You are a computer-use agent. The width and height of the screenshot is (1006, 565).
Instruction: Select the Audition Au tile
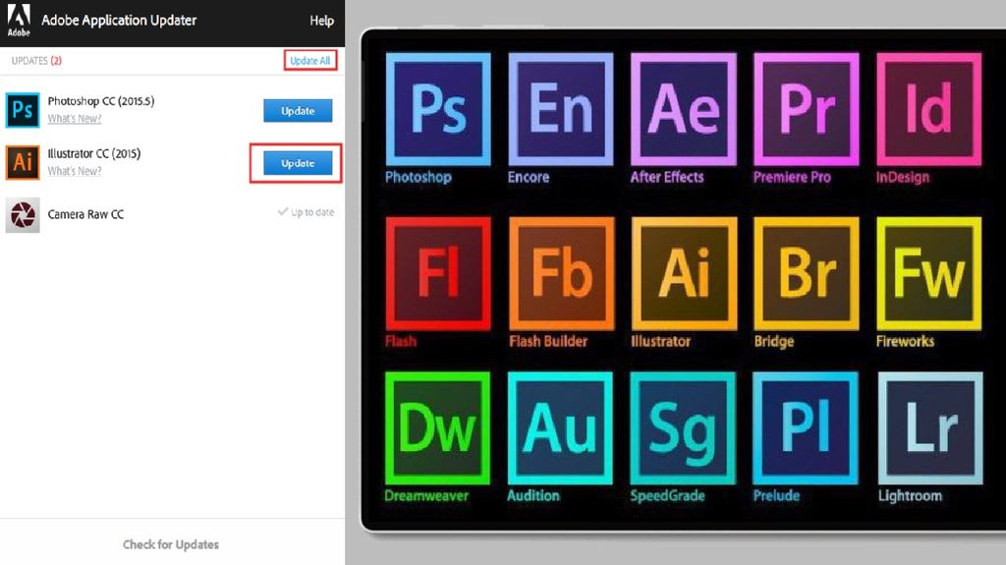coord(560,428)
